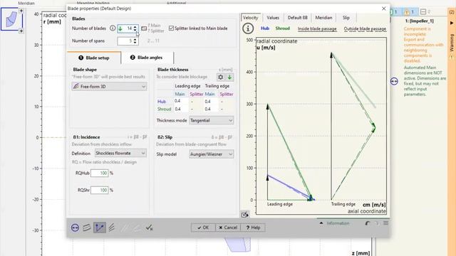456x256 pixels.
Task: Click Cancel button
Action: (x=228, y=228)
